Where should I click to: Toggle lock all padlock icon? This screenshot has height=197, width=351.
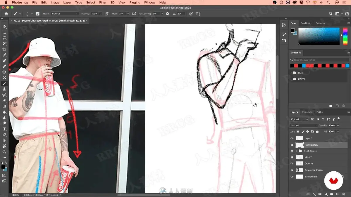click(x=317, y=132)
